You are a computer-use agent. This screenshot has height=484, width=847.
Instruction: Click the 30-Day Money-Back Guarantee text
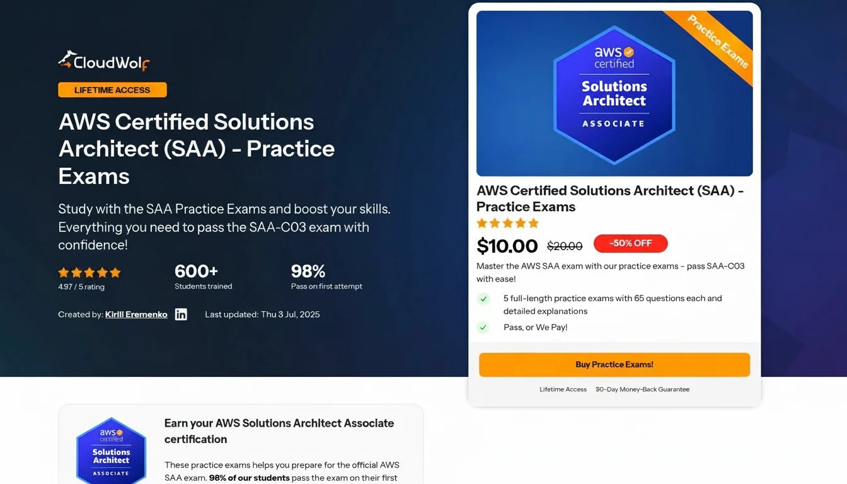pos(642,389)
